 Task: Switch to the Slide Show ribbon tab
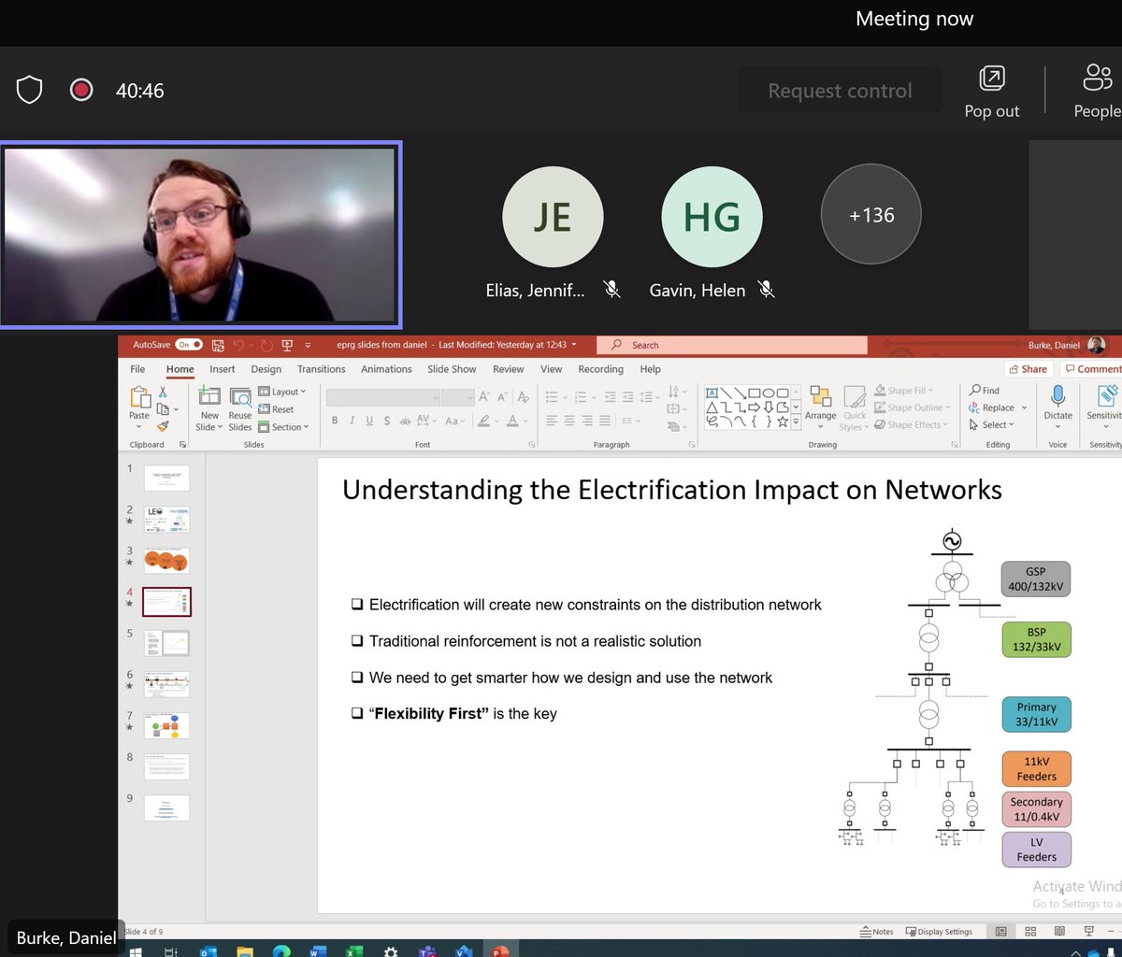point(452,369)
